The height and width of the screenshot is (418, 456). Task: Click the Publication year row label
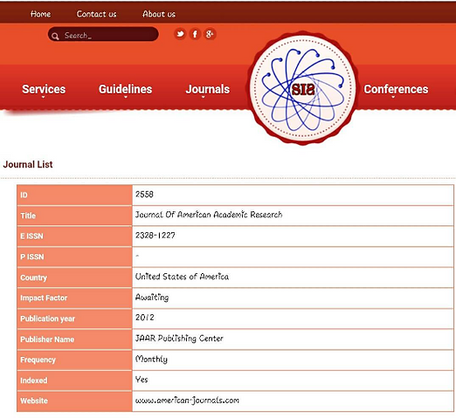pos(47,319)
